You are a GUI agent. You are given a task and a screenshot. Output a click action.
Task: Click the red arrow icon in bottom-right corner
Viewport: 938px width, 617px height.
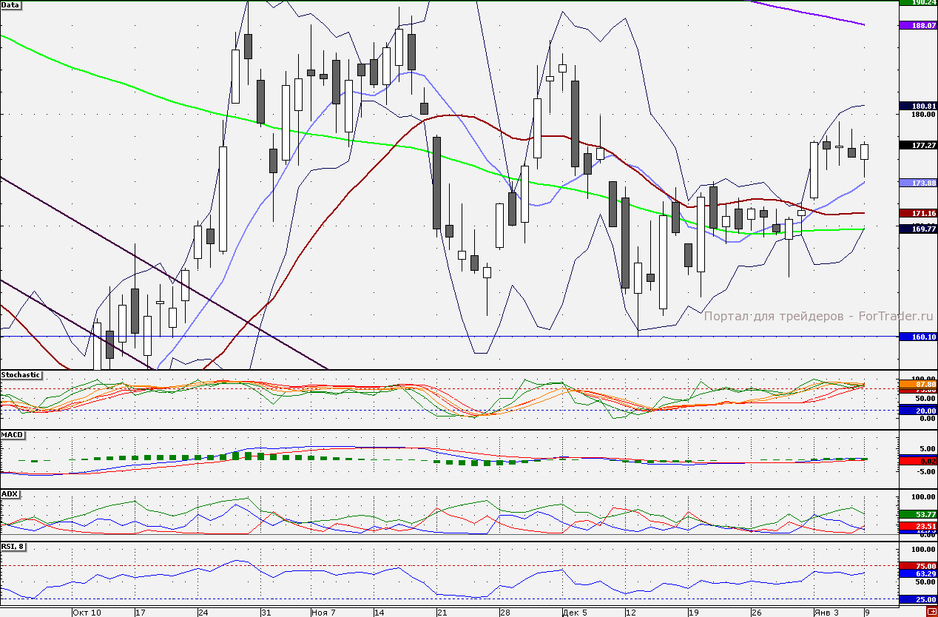point(931,612)
